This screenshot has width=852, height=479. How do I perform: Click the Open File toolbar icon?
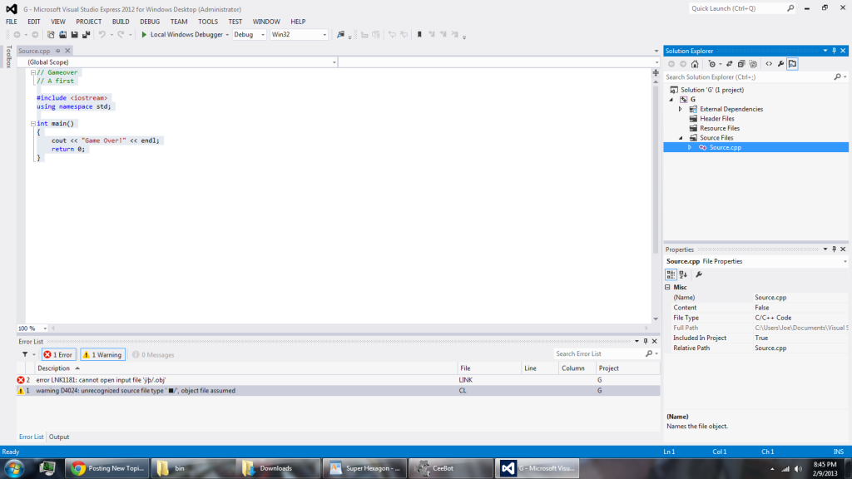pyautogui.click(x=62, y=34)
